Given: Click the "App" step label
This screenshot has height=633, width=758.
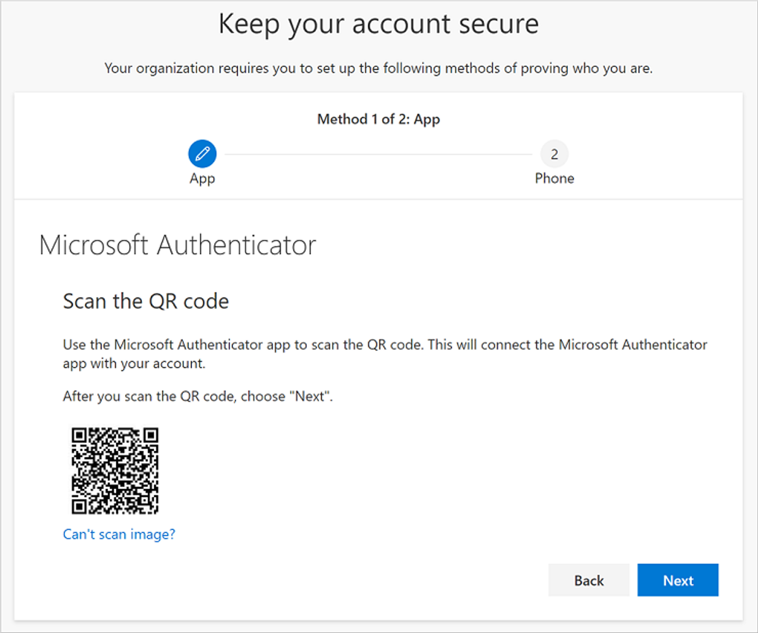Looking at the screenshot, I should (202, 179).
